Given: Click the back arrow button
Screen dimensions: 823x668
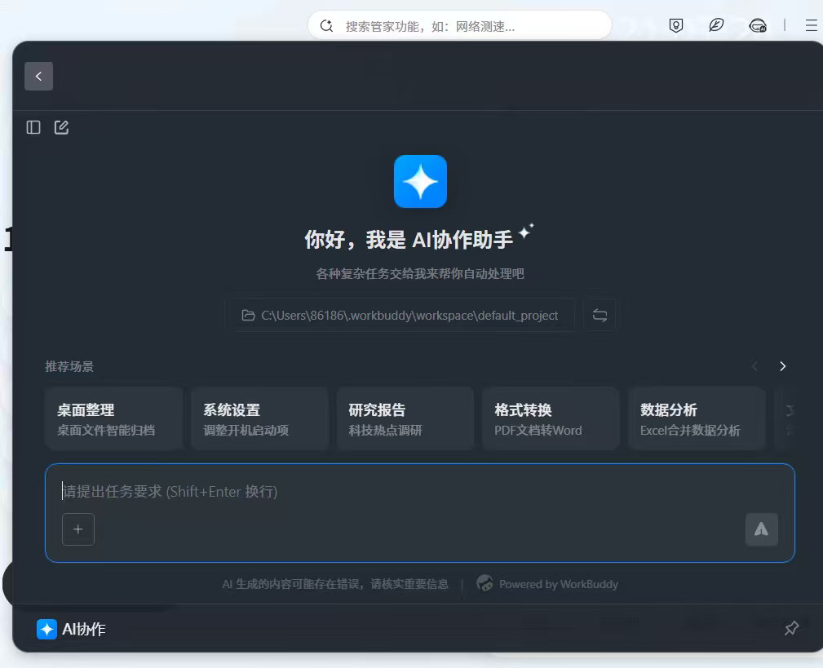Looking at the screenshot, I should coord(38,76).
